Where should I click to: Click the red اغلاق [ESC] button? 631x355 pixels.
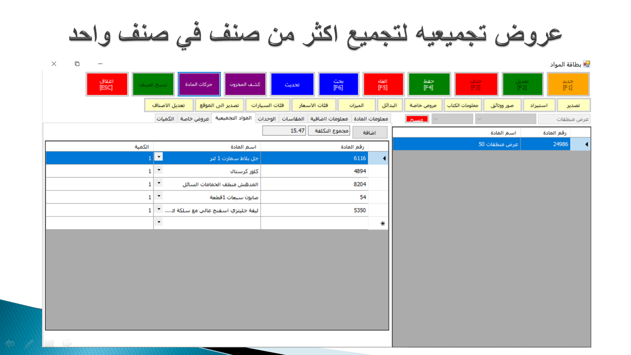106,84
